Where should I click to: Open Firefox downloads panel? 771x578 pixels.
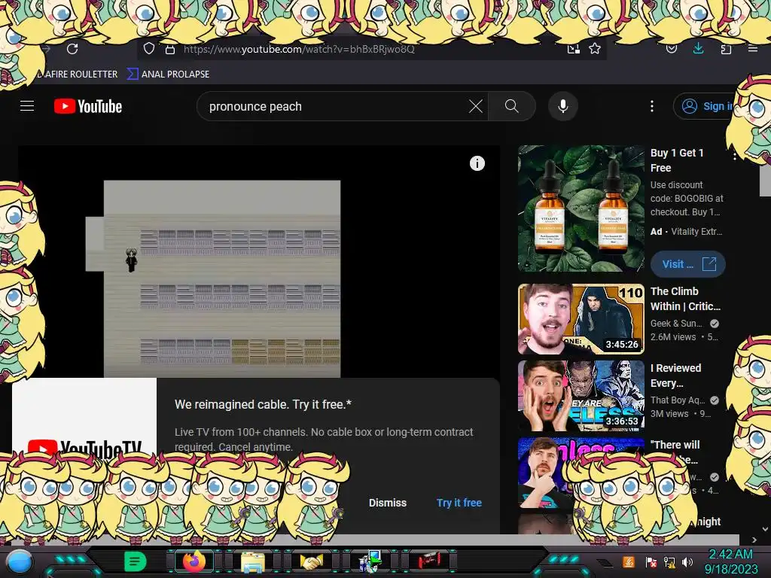point(698,48)
